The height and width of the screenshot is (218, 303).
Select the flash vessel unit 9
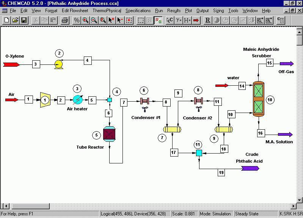pos(224,129)
